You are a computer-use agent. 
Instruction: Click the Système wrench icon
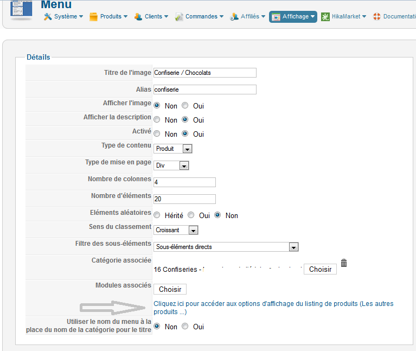[x=48, y=17]
